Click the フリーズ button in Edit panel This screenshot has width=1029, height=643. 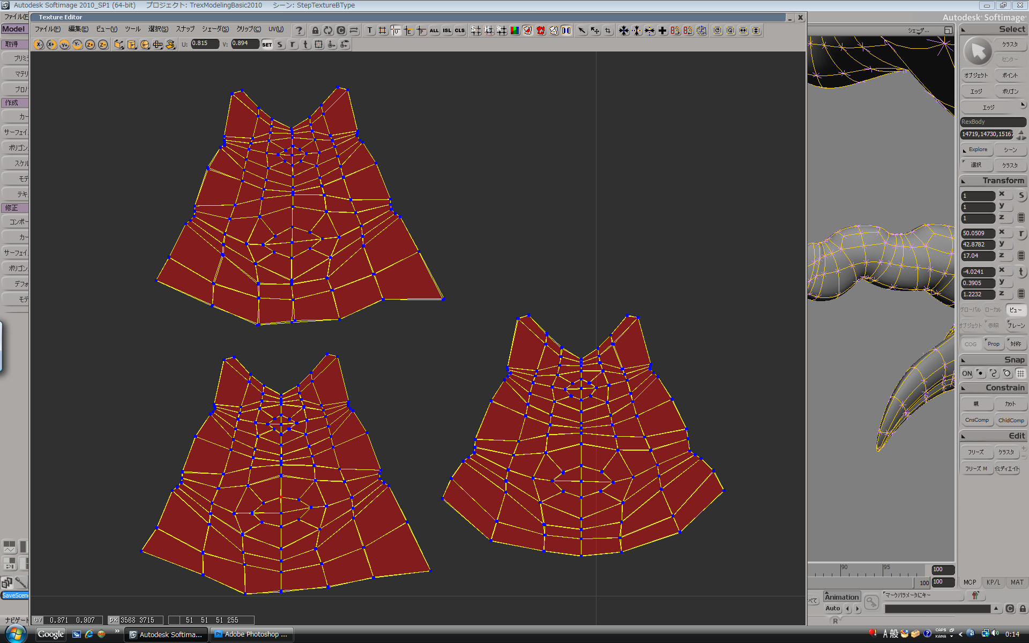pos(976,452)
